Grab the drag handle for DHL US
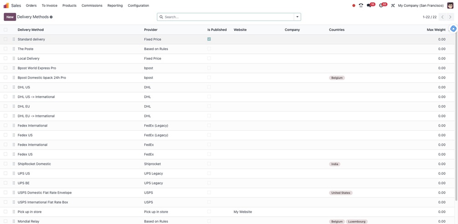The height and width of the screenshot is (224, 458). (14, 87)
